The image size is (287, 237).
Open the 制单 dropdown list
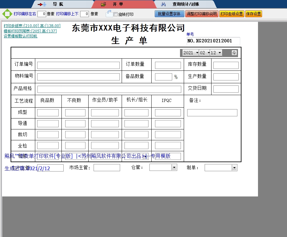point(234,168)
